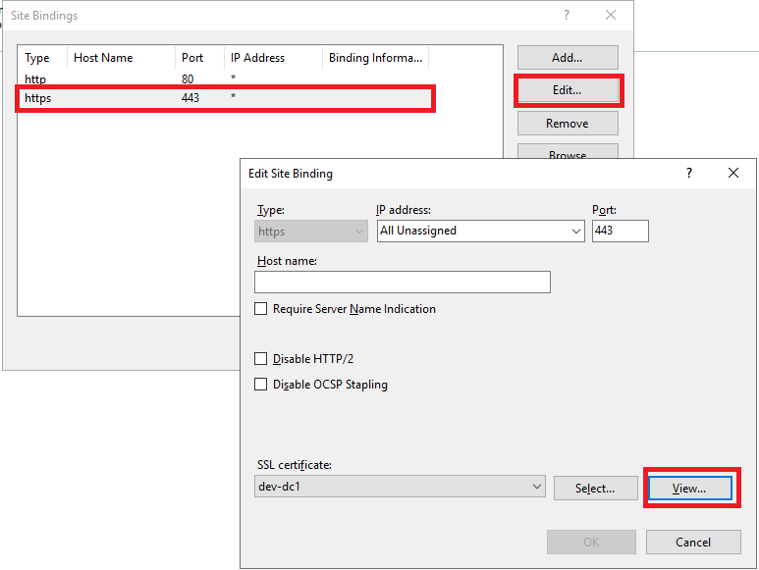Expand the SSL certificate dropdown
The height and width of the screenshot is (570, 759).
pos(536,487)
